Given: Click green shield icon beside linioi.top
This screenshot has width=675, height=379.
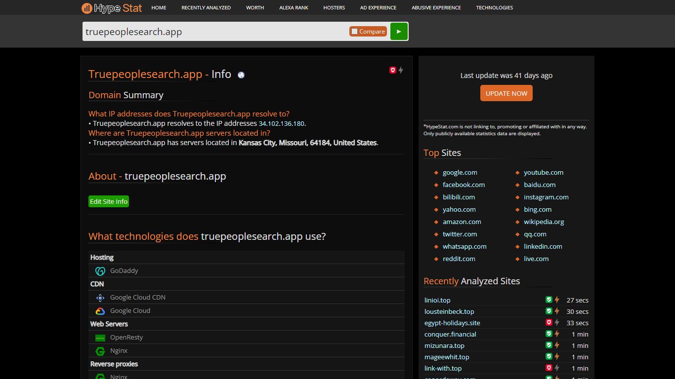Looking at the screenshot, I should [x=548, y=300].
